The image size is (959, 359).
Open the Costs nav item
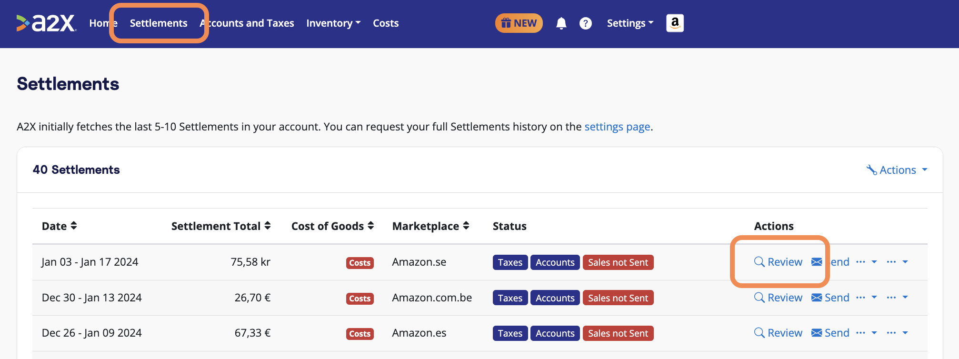[x=386, y=23]
